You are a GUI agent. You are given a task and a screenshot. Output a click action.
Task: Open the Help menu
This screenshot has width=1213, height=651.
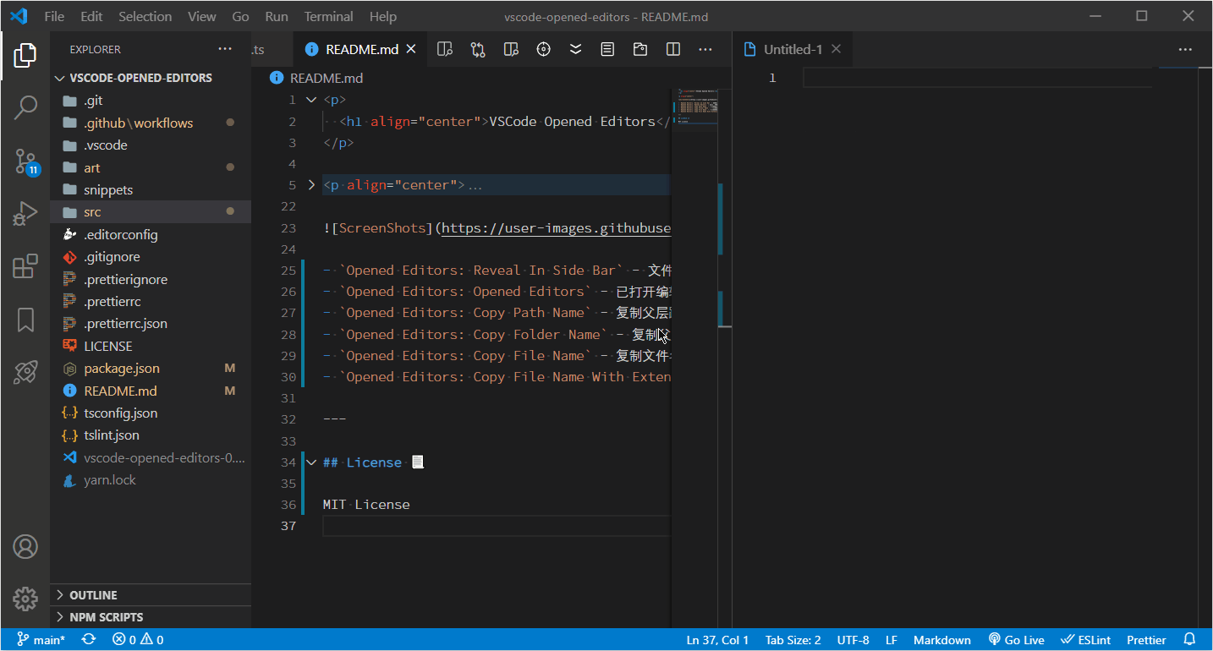coord(383,16)
